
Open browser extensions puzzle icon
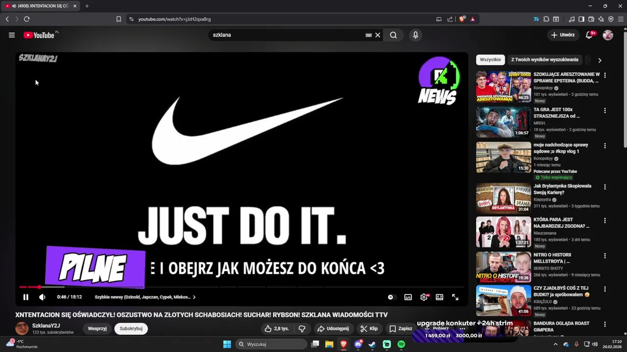[546, 19]
